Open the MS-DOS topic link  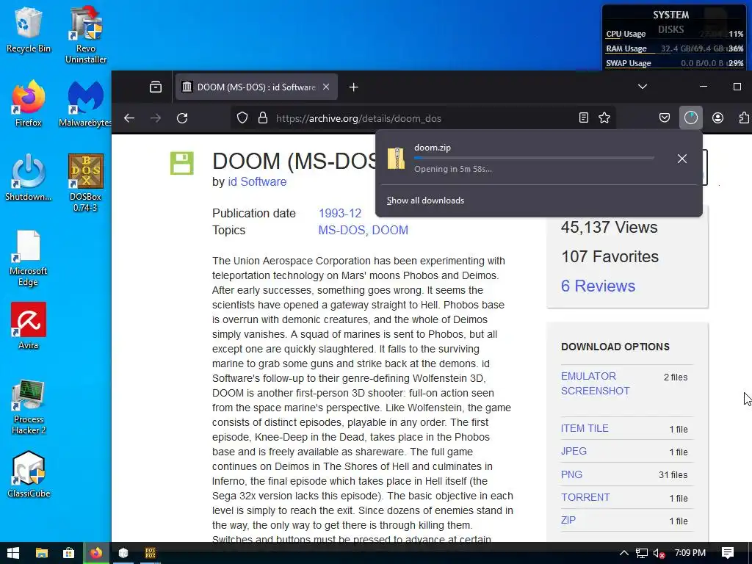[341, 230]
